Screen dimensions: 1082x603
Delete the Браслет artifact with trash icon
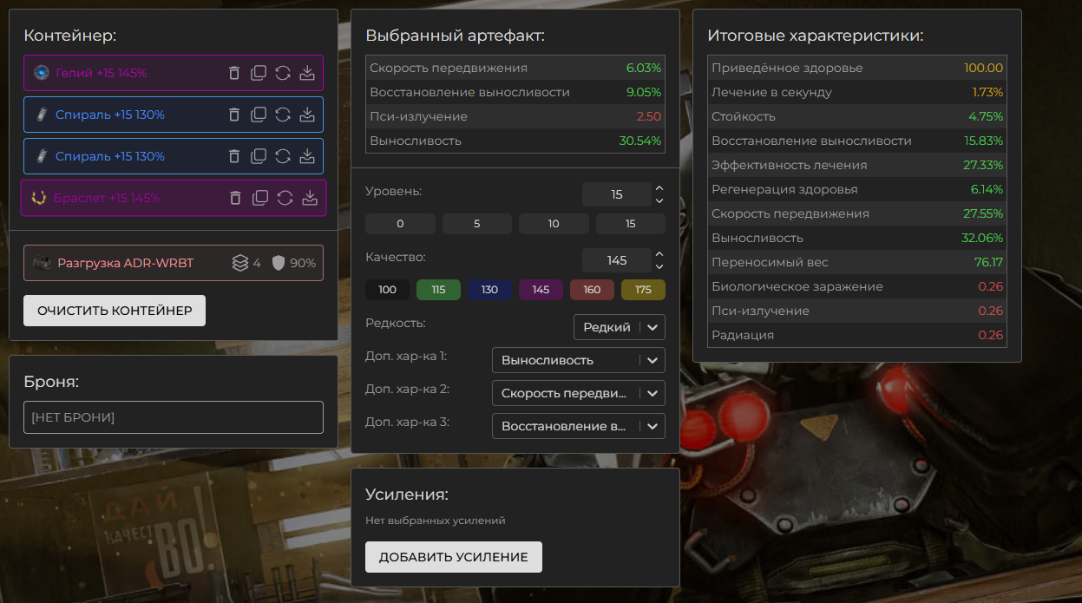point(236,198)
